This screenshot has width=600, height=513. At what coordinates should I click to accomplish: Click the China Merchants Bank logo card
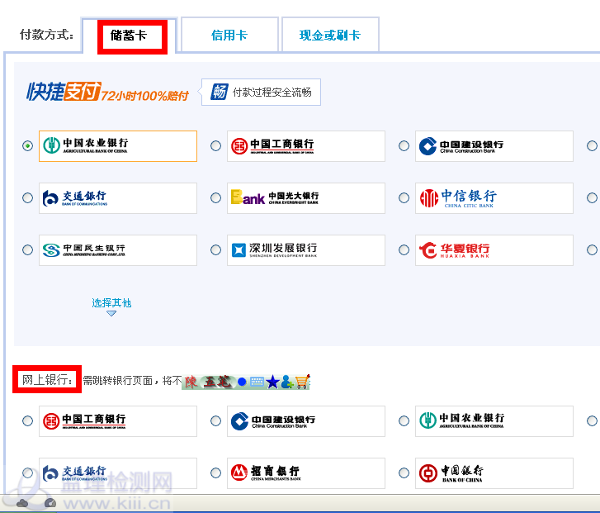[x=306, y=473]
